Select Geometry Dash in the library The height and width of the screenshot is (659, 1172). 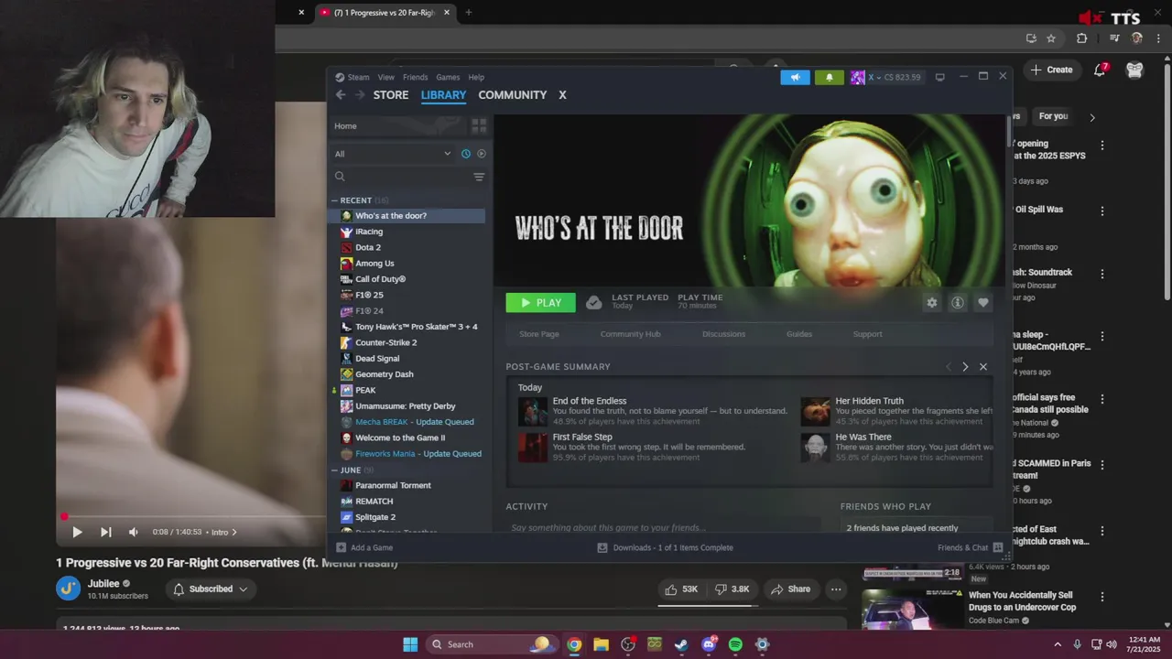coord(384,374)
